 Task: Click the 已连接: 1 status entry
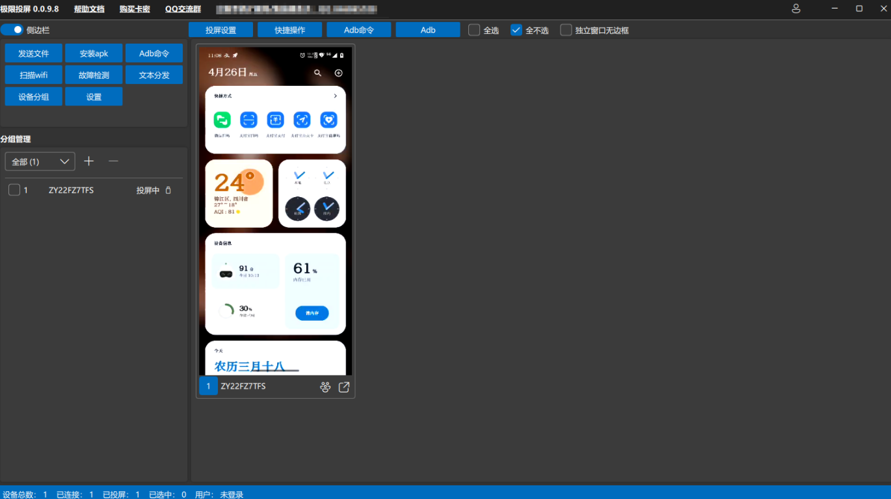[x=75, y=494]
